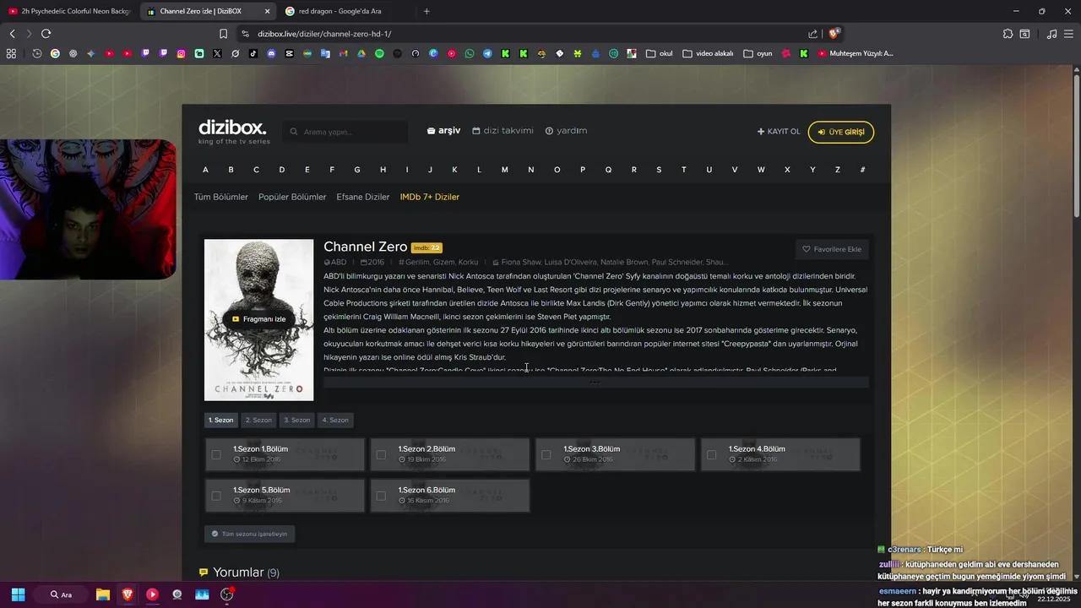Open the Spotify bookmark icon
The image size is (1081, 608).
(379, 53)
